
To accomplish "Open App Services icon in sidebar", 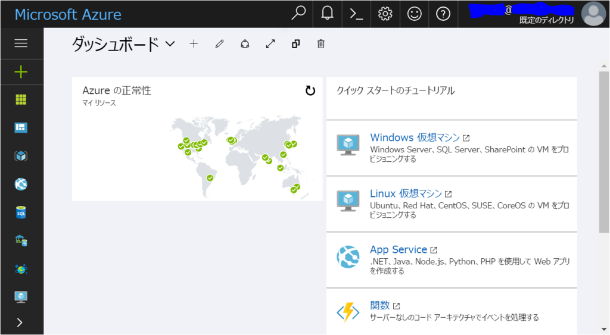I will (x=21, y=184).
